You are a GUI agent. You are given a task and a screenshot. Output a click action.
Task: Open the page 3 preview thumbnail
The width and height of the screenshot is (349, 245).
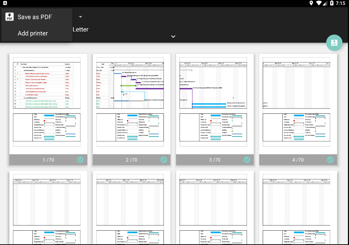point(215,104)
